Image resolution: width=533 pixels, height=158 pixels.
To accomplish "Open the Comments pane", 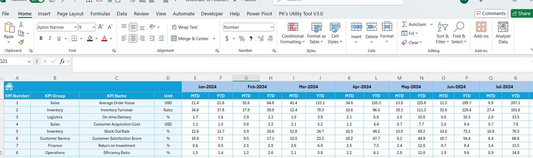I will click(x=491, y=13).
